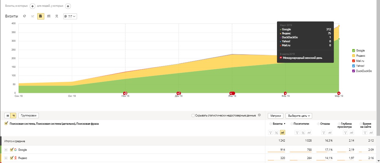Open the map chart view icon

pyautogui.click(x=57, y=16)
